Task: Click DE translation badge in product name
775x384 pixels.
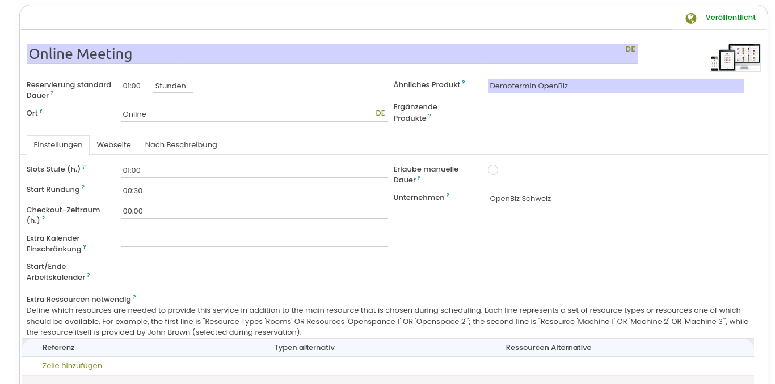Action: (630, 49)
